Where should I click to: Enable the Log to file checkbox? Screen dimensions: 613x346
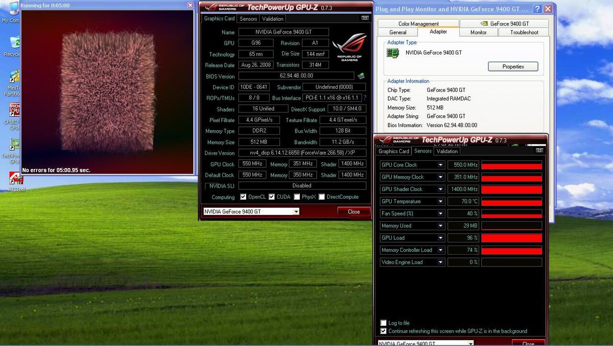(383, 323)
